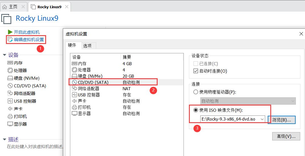Click the CD/DVD (SATA) icon in the dialog hardware list
305x156 pixels.
75,82
